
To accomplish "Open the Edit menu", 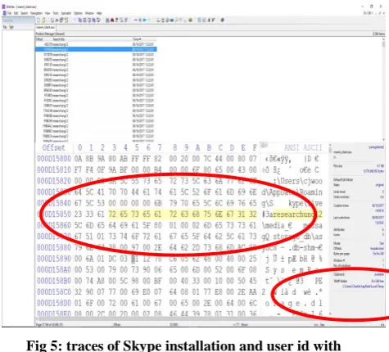I will [16, 13].
